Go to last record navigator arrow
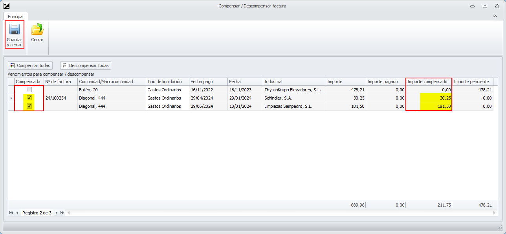The image size is (506, 234). coord(62,213)
